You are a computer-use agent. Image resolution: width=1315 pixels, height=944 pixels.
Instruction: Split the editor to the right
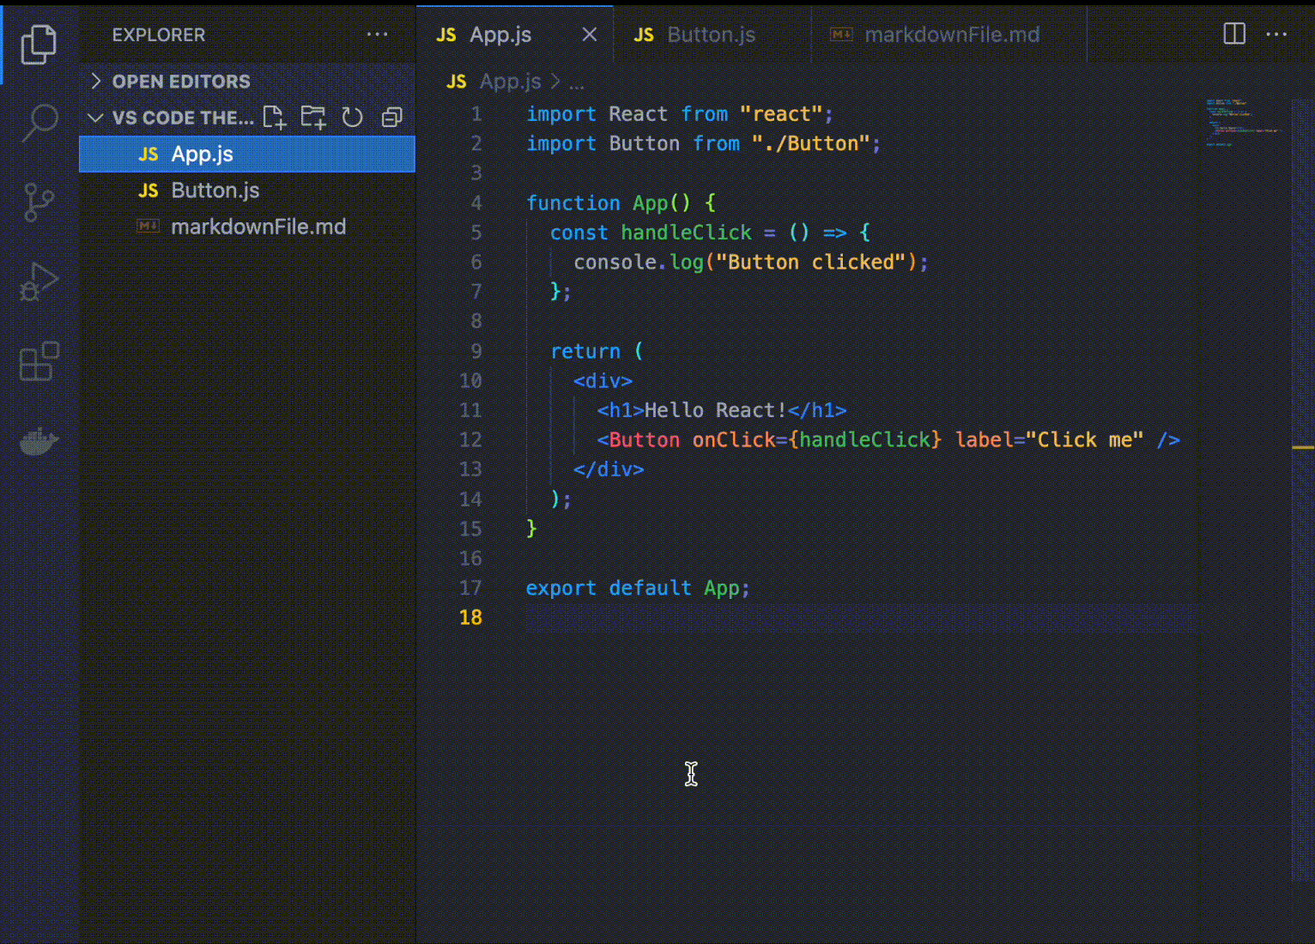(1234, 34)
